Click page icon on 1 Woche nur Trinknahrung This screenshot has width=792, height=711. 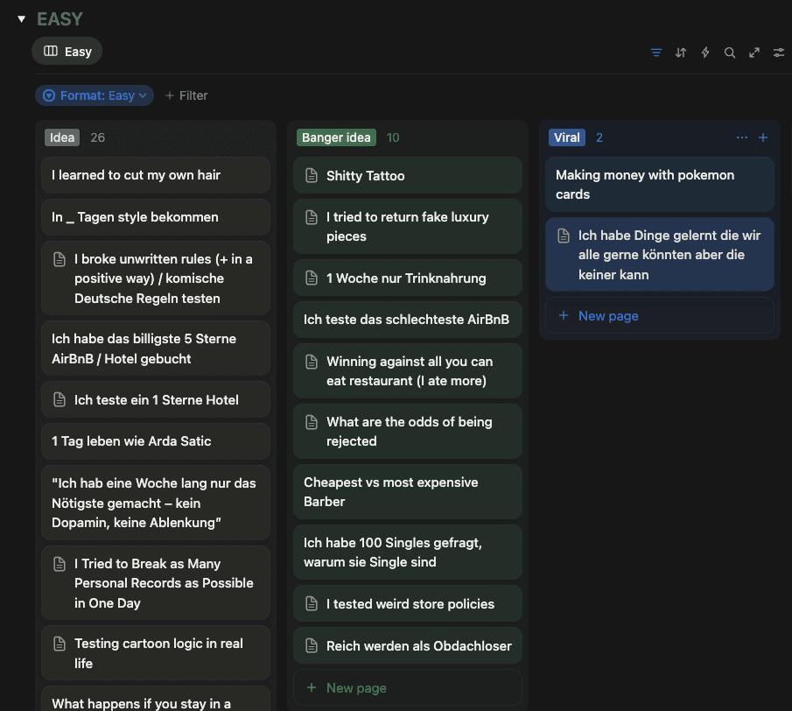pyautogui.click(x=312, y=278)
